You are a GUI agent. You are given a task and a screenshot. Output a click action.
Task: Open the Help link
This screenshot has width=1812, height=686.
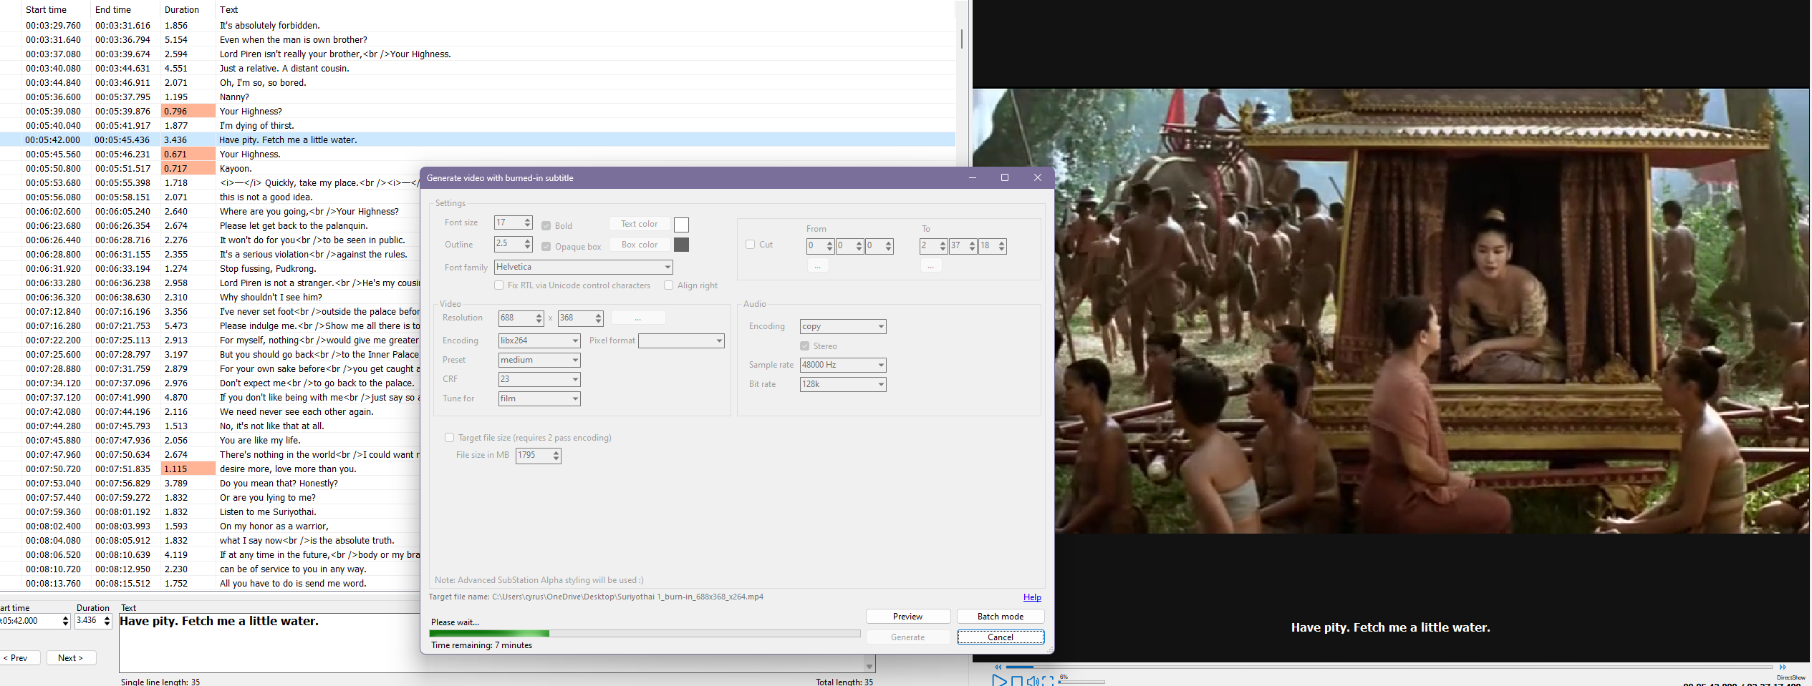[1031, 597]
